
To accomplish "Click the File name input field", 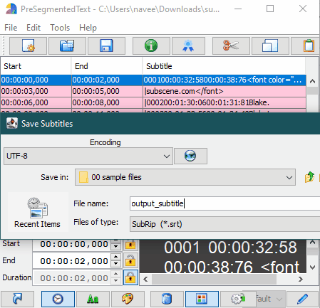I will pyautogui.click(x=224, y=203).
